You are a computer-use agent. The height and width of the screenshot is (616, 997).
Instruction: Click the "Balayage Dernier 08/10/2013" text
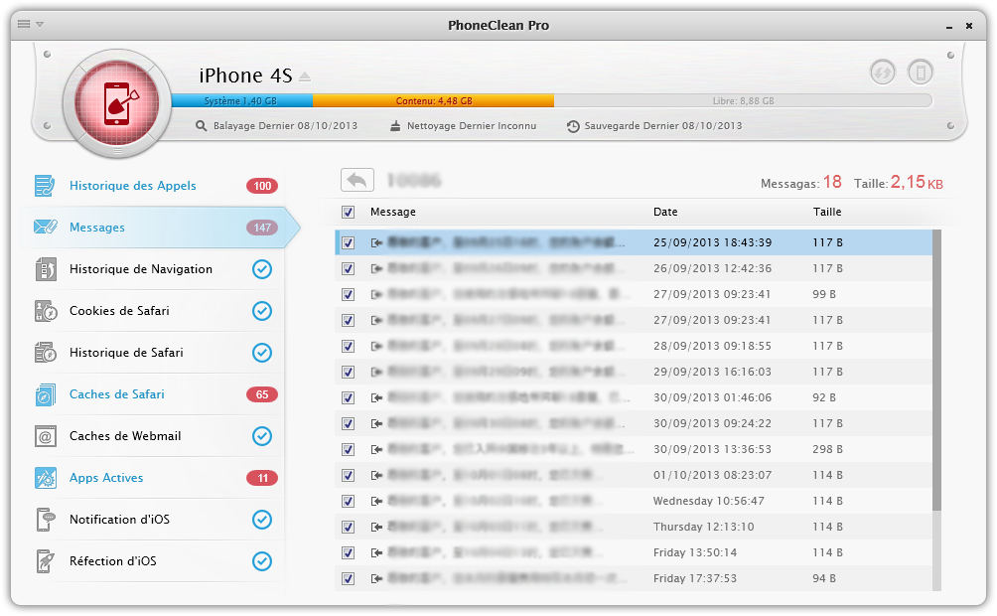tap(285, 126)
